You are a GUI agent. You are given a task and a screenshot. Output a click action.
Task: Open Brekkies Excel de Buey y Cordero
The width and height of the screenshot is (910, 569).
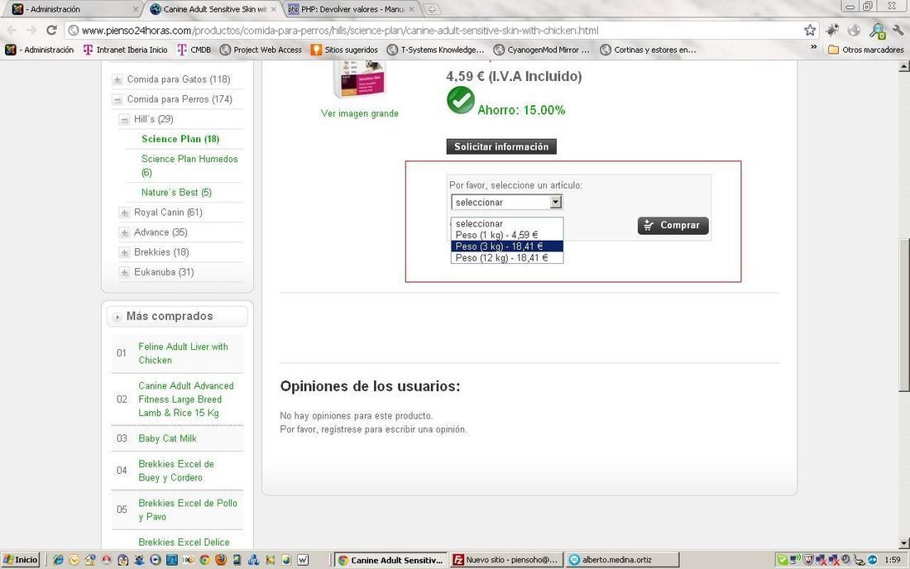coord(176,471)
